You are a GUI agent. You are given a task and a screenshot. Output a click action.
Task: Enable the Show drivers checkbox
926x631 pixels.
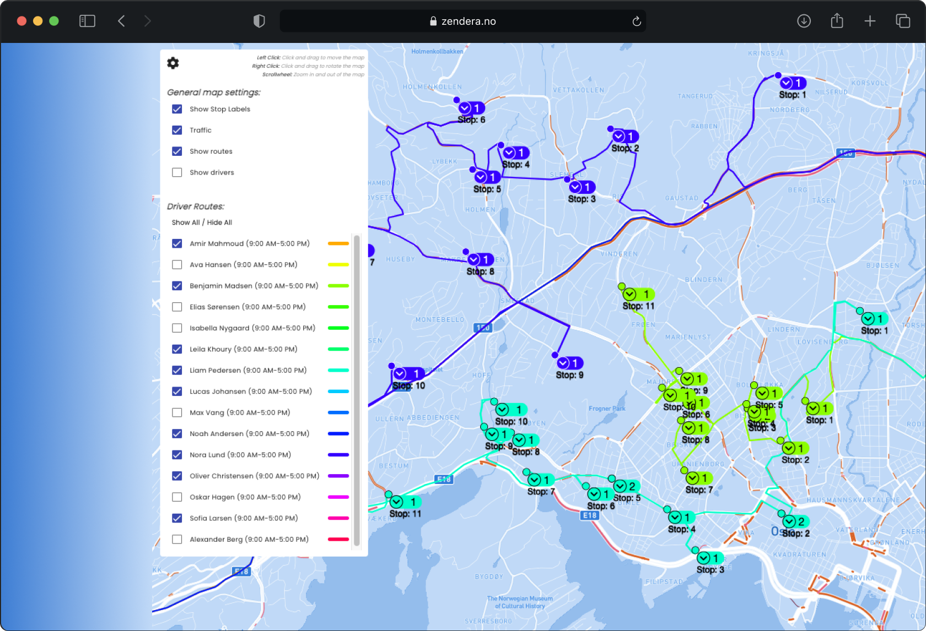point(177,172)
